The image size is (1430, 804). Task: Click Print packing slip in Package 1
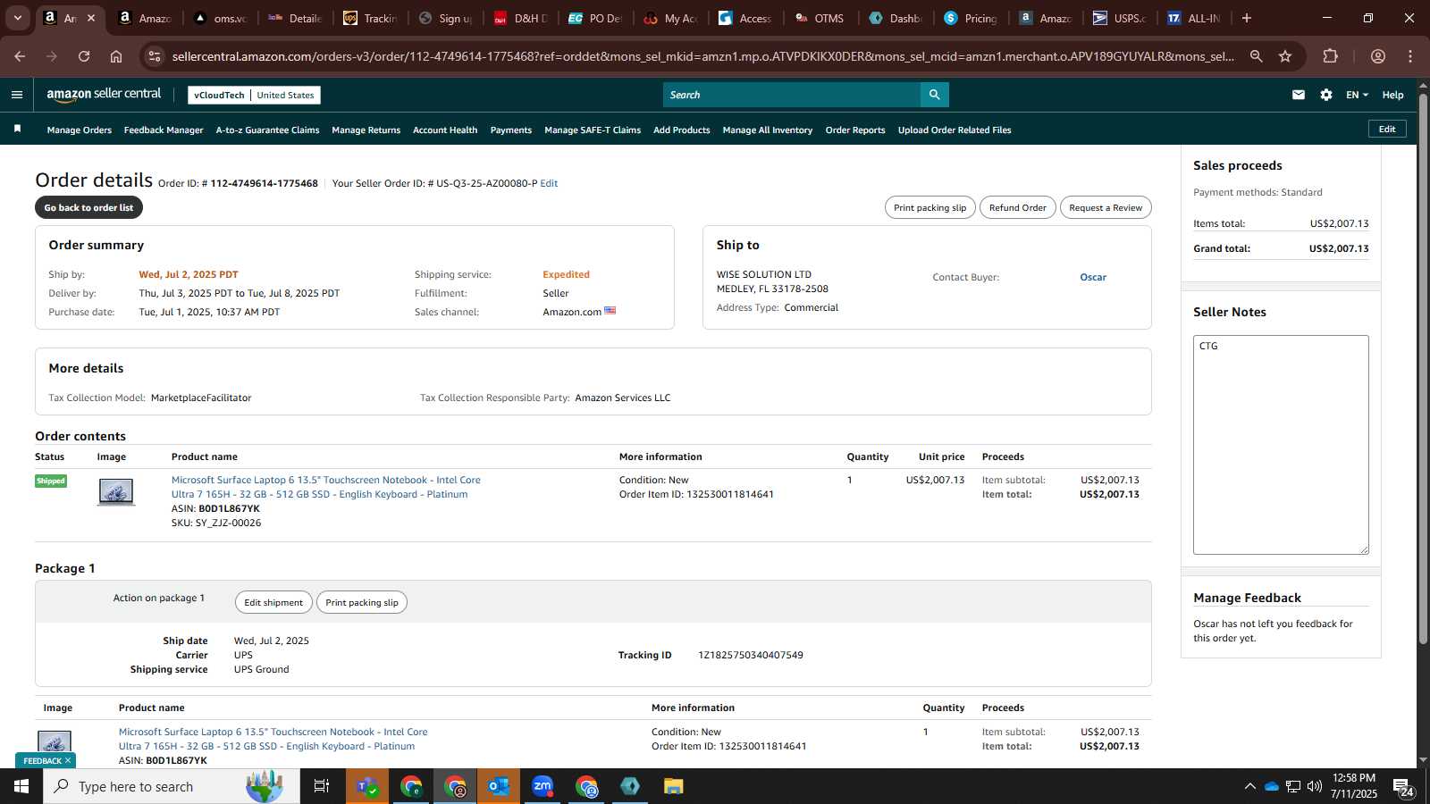coord(362,602)
